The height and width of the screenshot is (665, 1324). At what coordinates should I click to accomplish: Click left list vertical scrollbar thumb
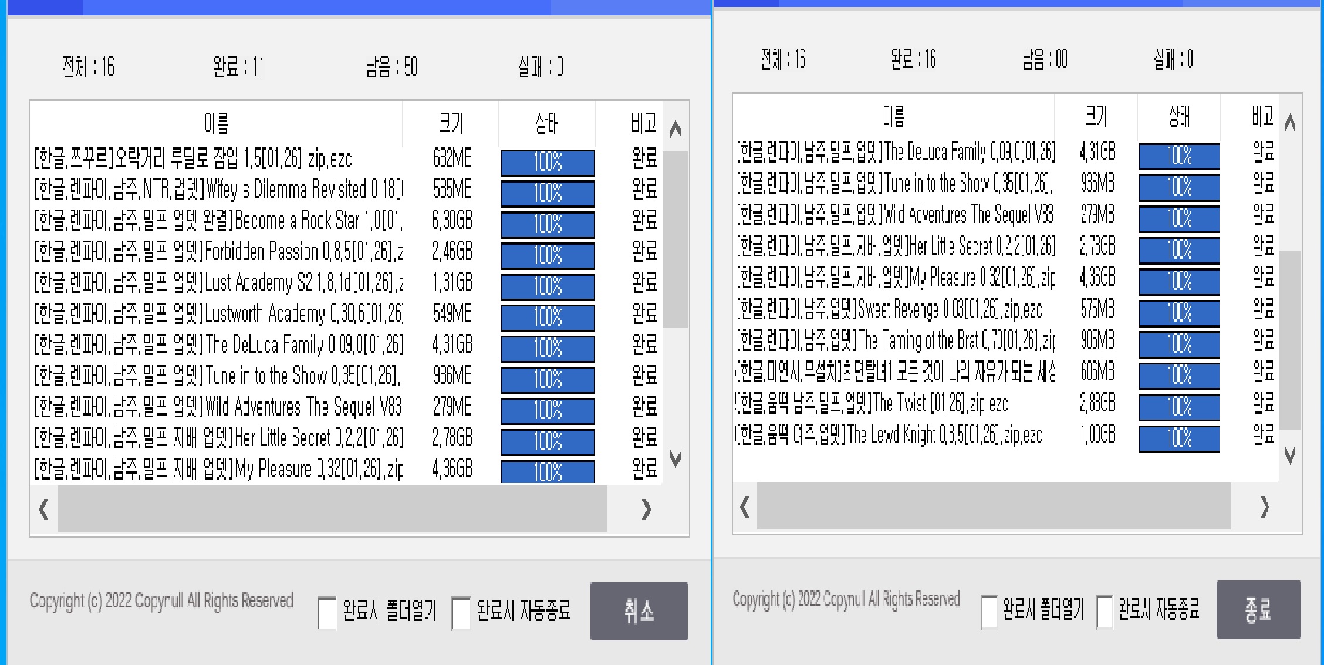click(x=675, y=239)
